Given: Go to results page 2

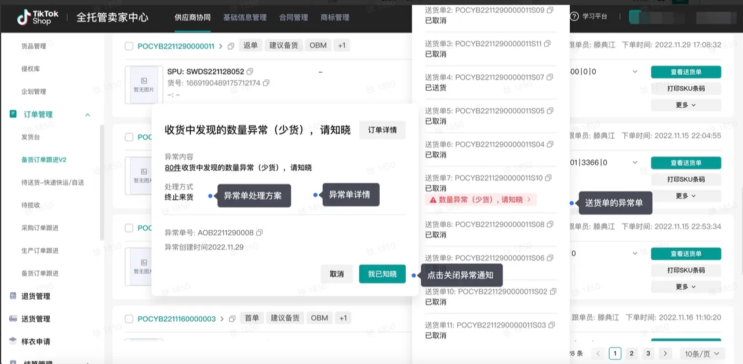Looking at the screenshot, I should click(x=632, y=353).
